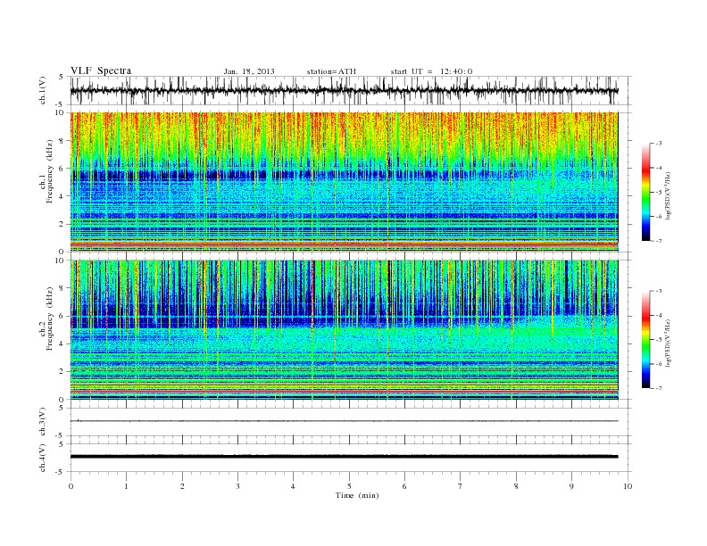Click the time-axis tick label '7'

tap(461, 486)
